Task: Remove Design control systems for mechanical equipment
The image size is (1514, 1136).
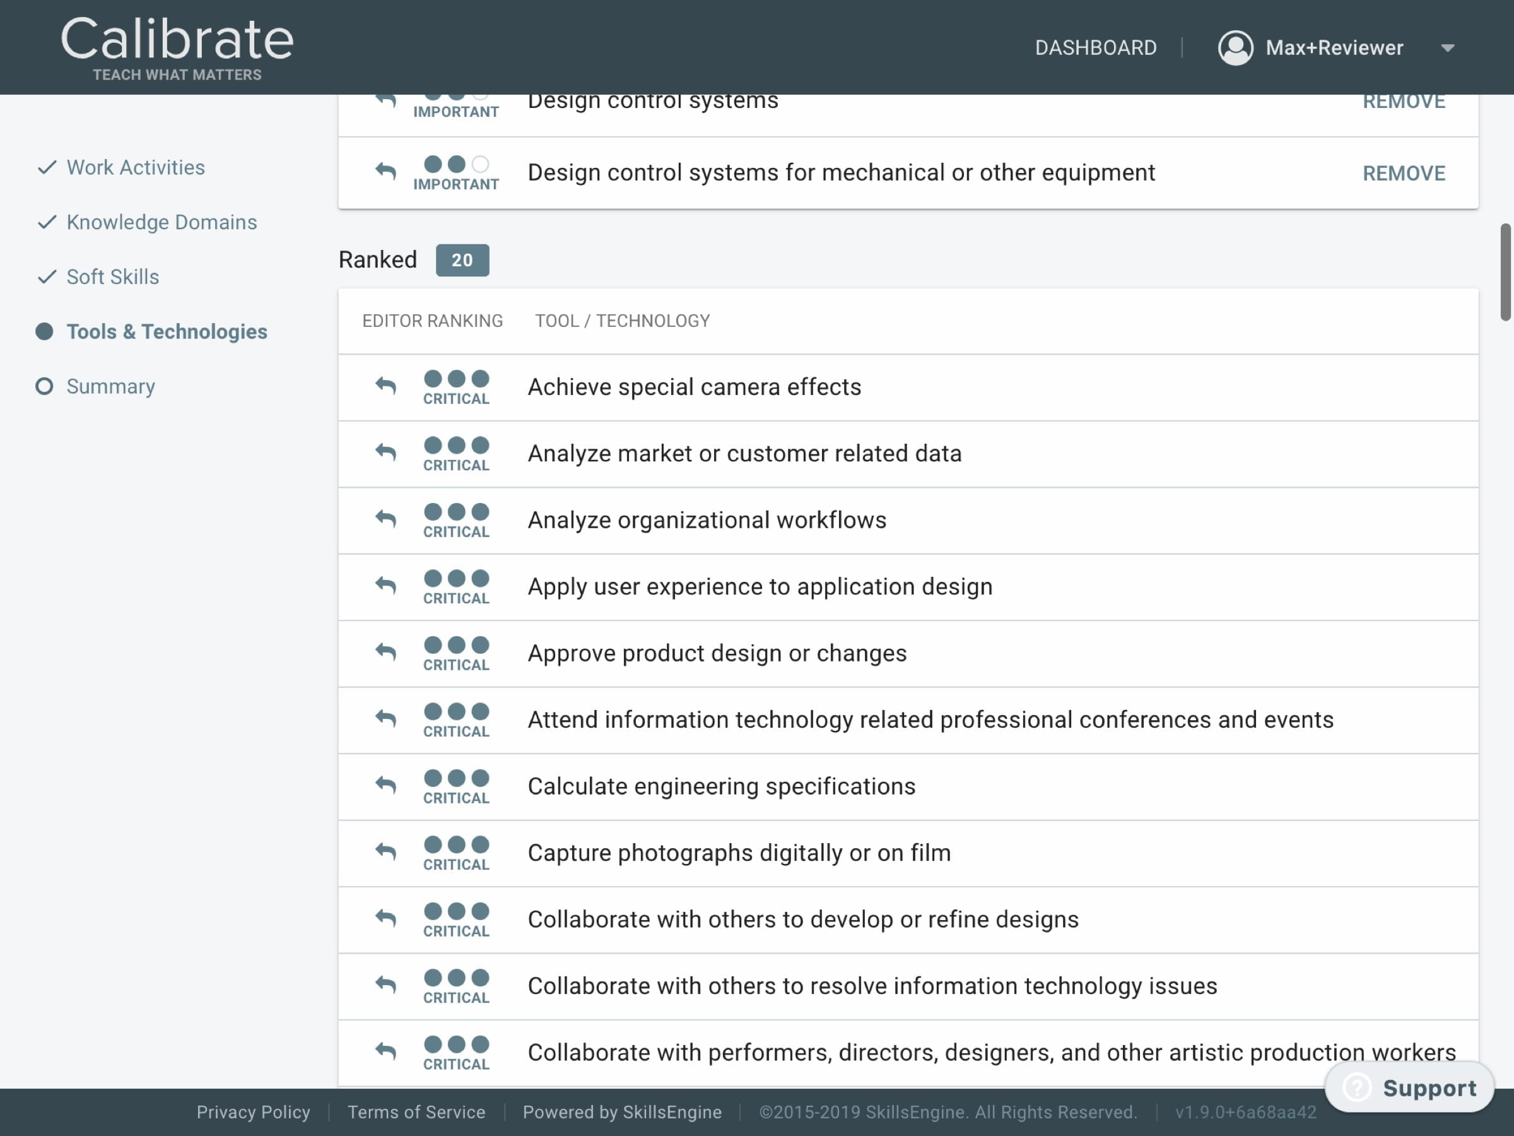Action: 1404,174
